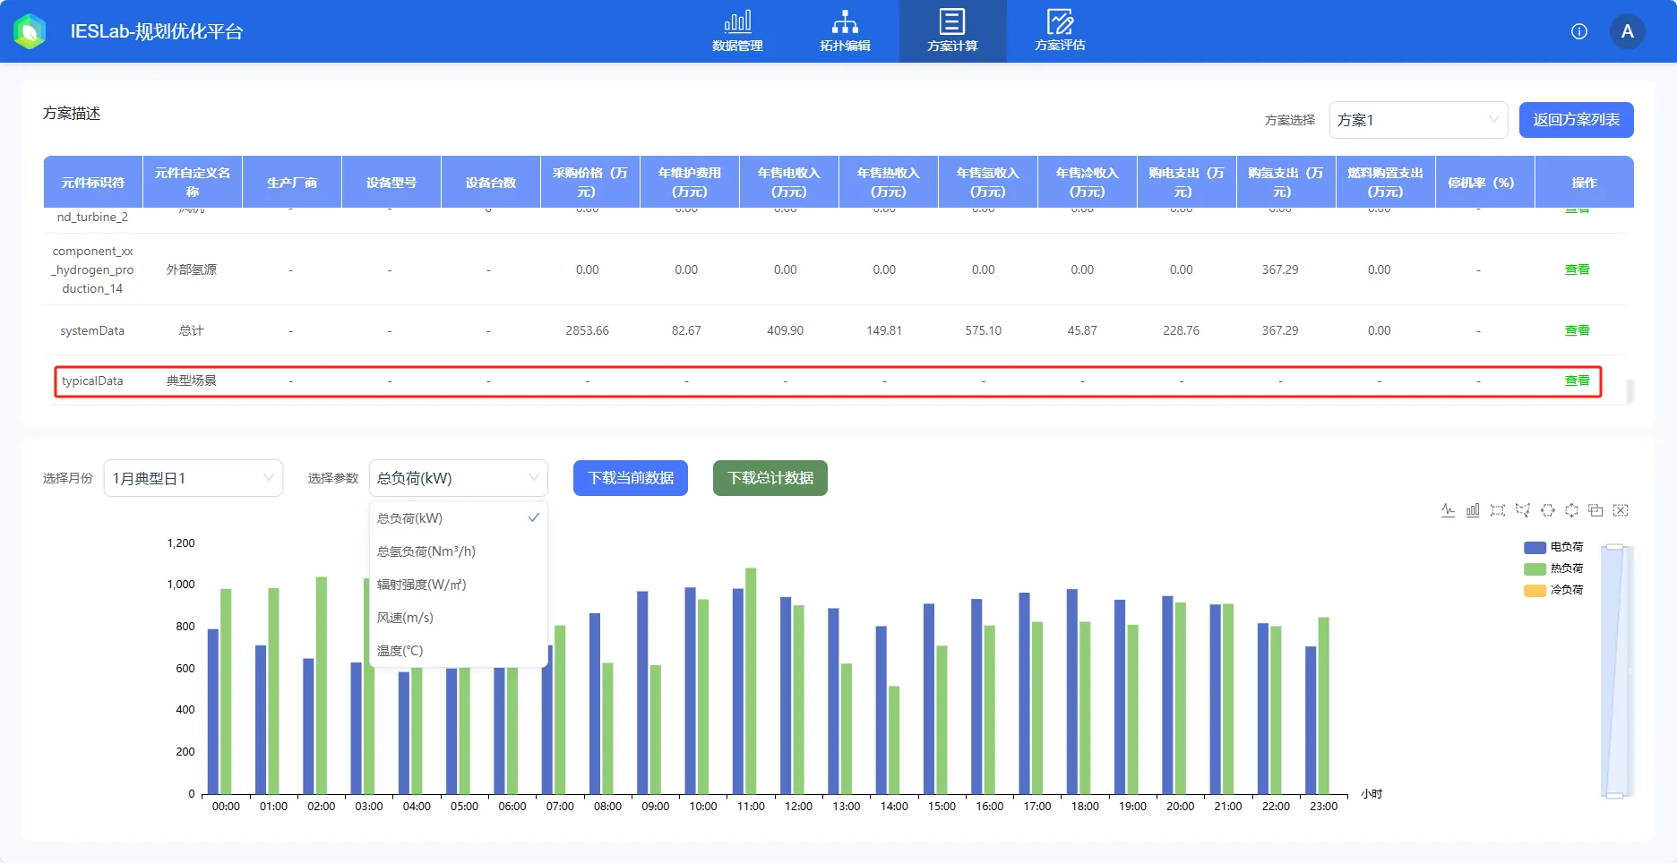Click 年售电收入 column header

[x=789, y=183]
